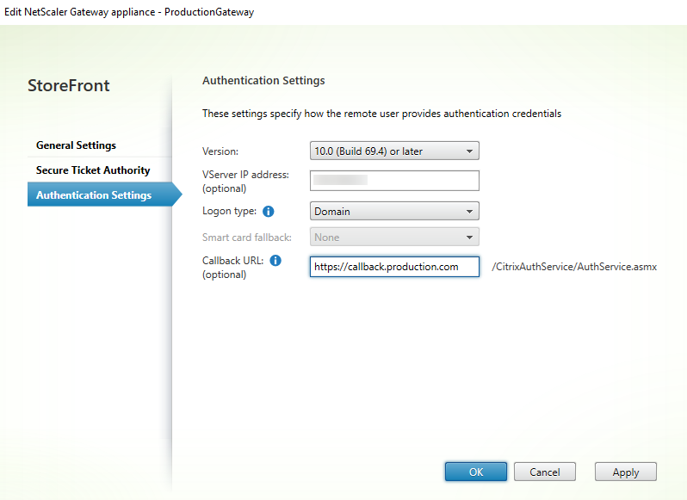Focus the VServer IP address field

393,180
